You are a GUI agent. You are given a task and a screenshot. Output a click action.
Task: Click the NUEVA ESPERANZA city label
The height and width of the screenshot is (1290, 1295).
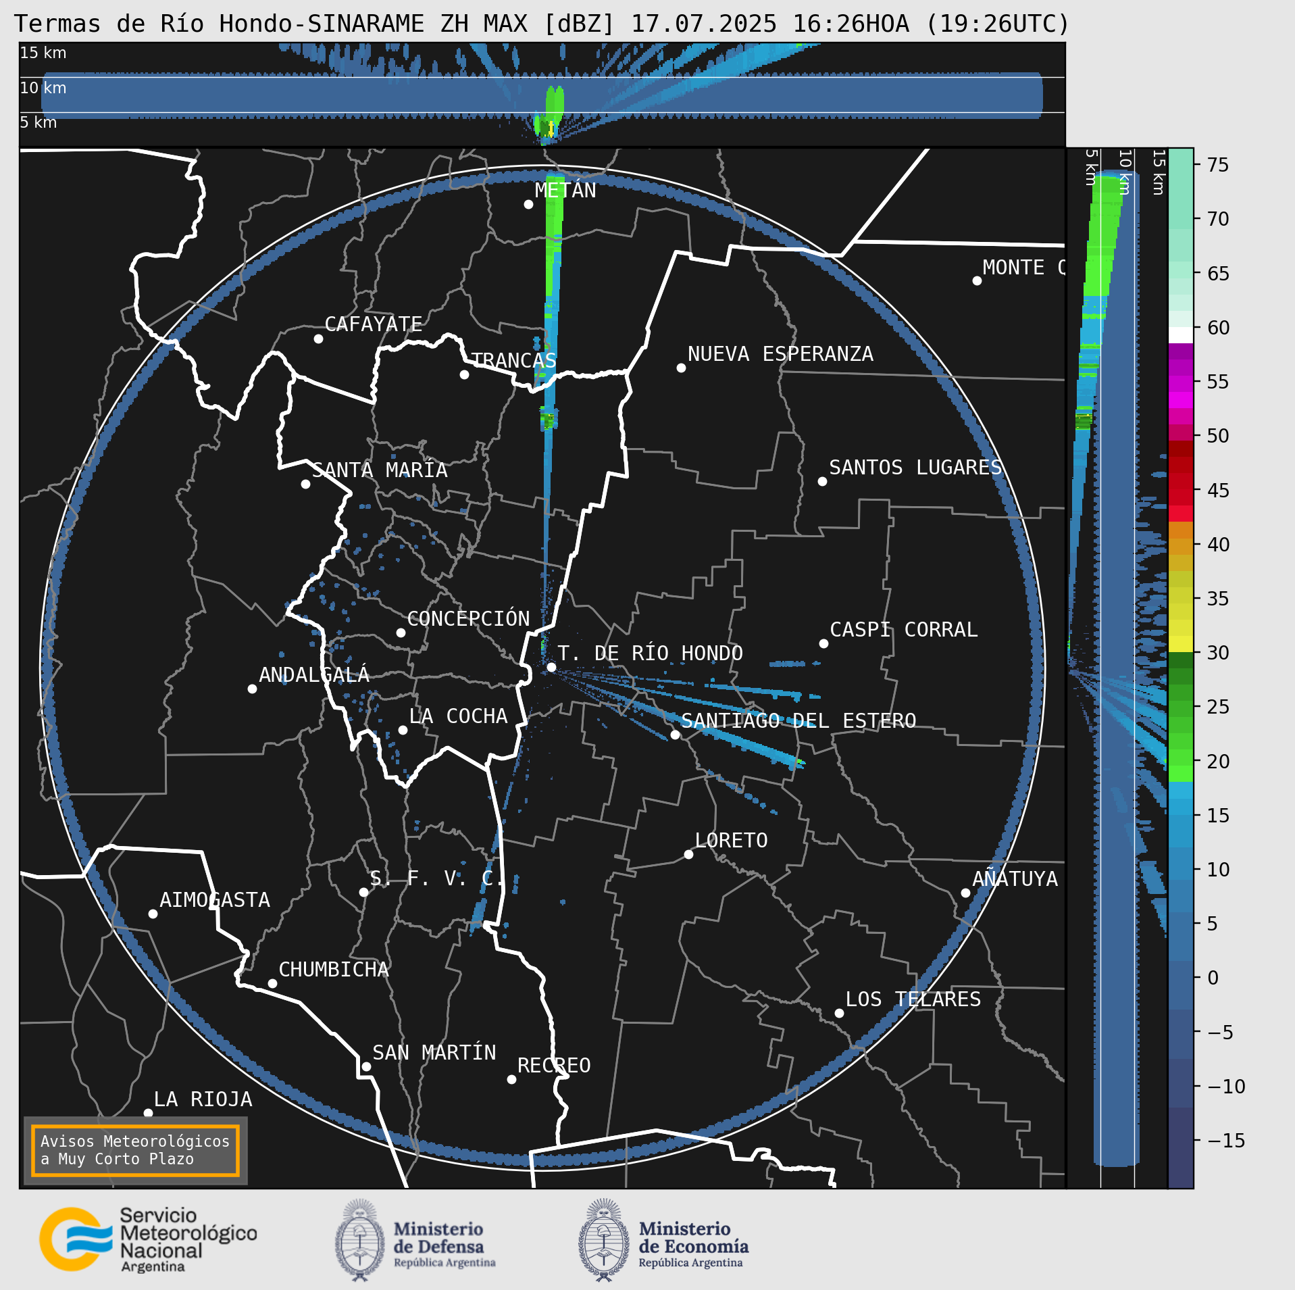point(780,354)
